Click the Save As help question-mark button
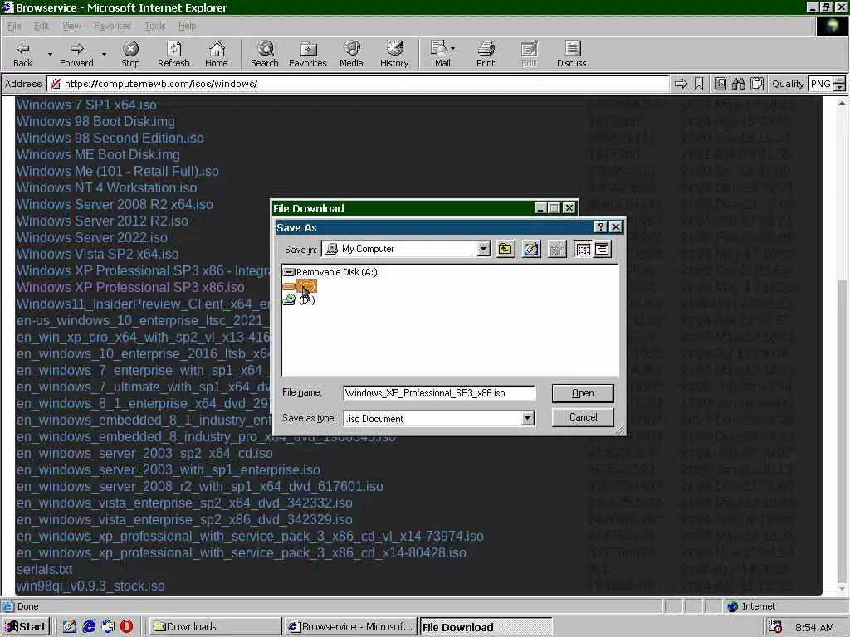Screen dimensions: 850x637 pos(600,227)
